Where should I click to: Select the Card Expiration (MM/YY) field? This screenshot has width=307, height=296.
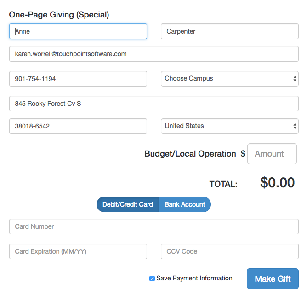(78, 251)
